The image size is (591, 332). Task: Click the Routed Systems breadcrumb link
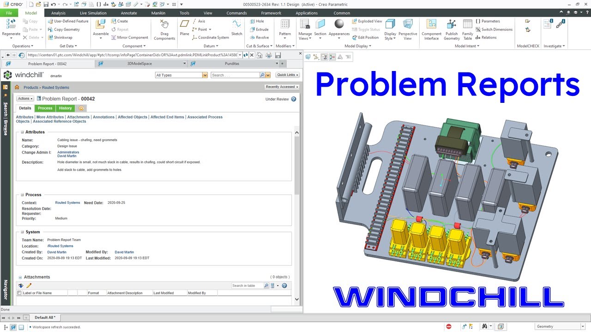click(55, 88)
